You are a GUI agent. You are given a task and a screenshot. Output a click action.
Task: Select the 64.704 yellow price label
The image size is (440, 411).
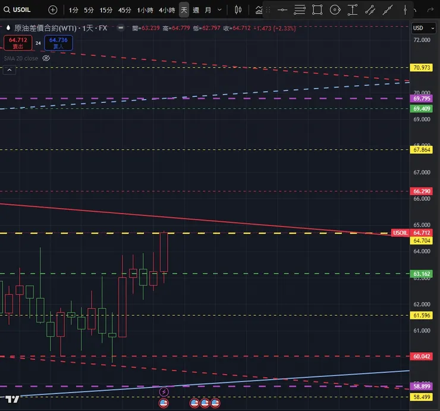tap(422, 240)
